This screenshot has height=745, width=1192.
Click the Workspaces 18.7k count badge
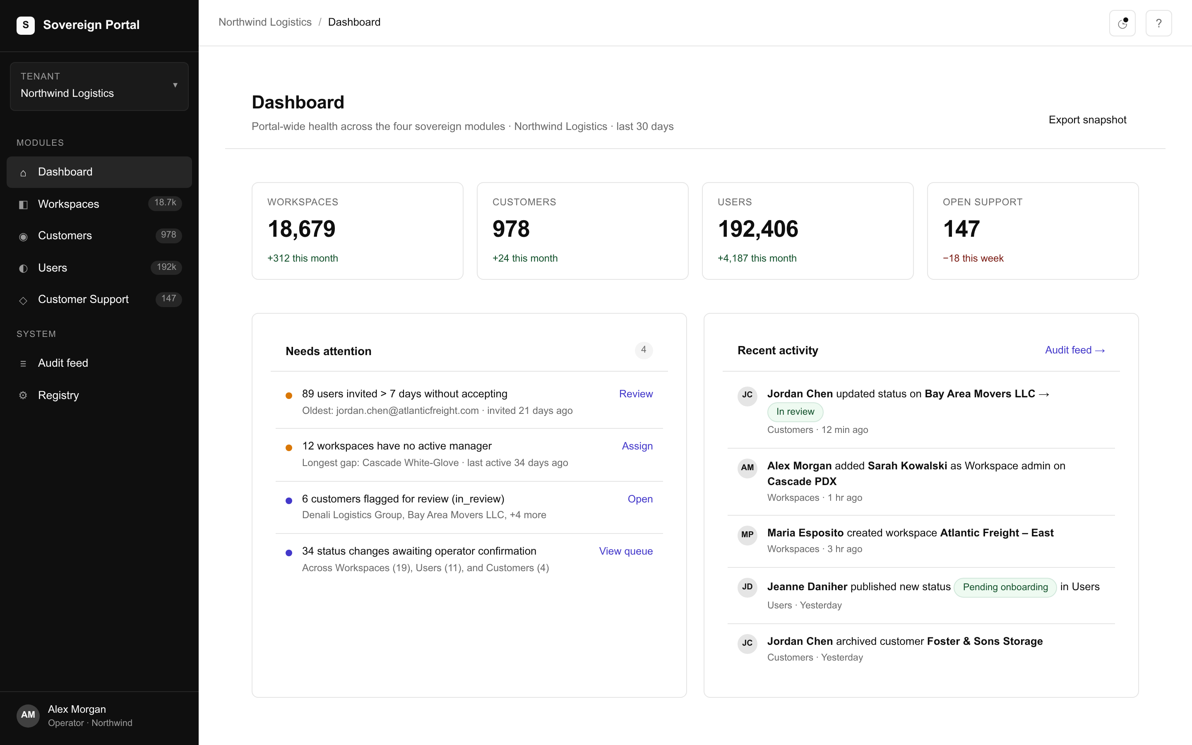click(x=165, y=202)
